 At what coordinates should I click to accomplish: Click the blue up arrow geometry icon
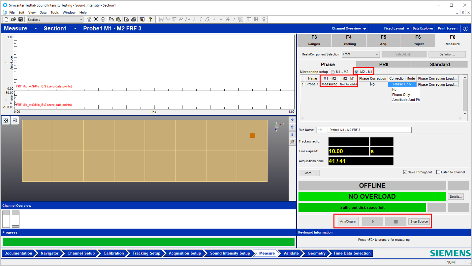click(292, 127)
